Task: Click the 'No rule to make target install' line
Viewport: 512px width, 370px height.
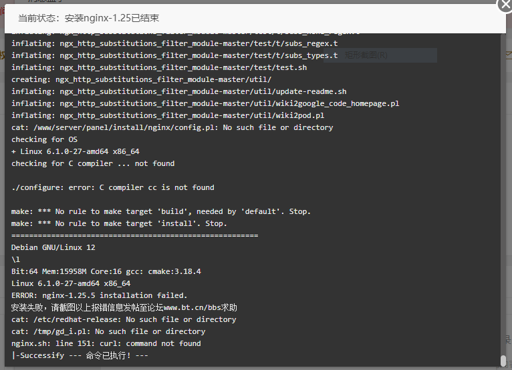Action: click(119, 223)
